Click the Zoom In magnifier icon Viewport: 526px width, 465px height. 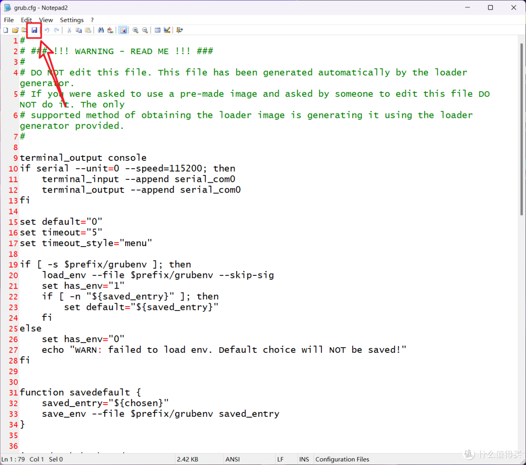(x=135, y=30)
